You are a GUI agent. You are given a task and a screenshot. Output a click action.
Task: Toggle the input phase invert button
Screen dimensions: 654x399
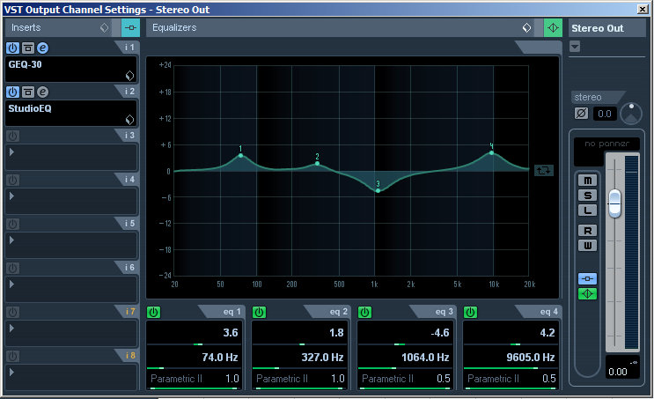click(x=582, y=113)
